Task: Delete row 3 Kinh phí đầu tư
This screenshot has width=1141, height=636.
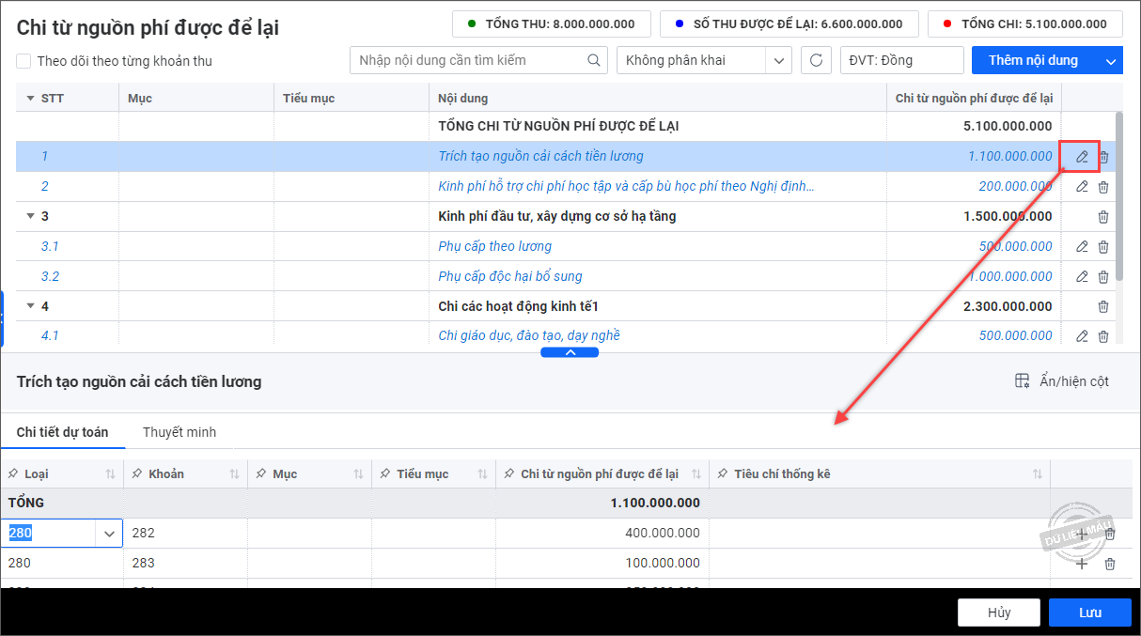Action: pos(1103,217)
